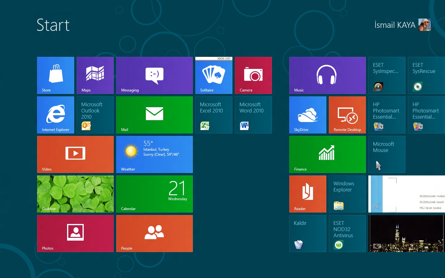
Task: Launch Microsoft Word 2010 tile
Action: click(253, 115)
